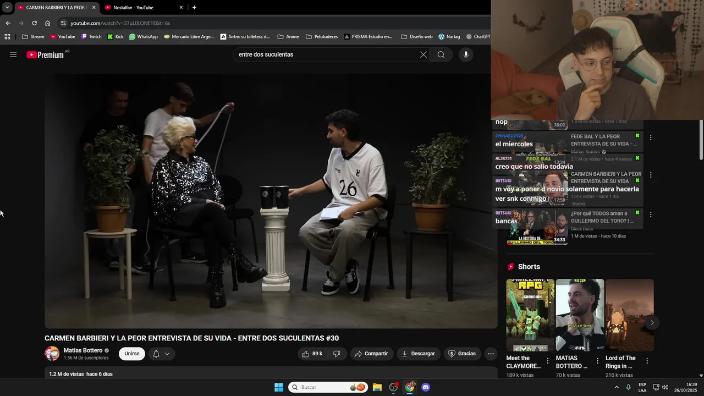Open options for Guillermo del Toro video
Viewport: 704px width, 396px height.
pyautogui.click(x=651, y=215)
